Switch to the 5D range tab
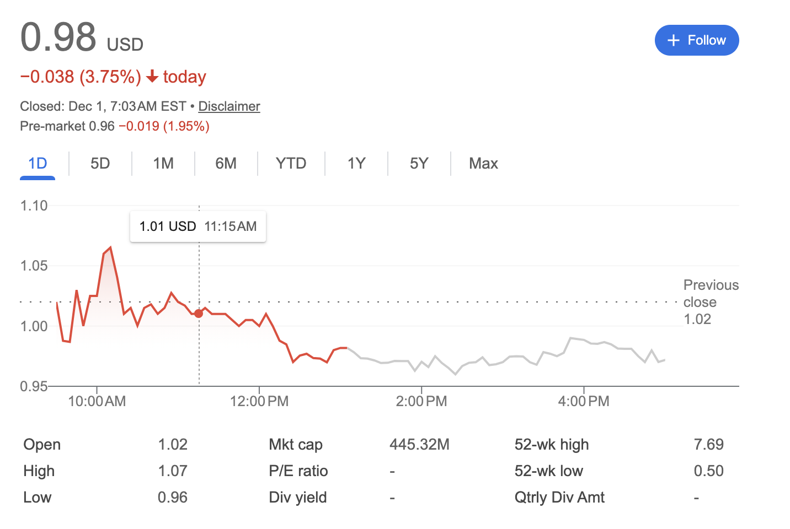 [100, 164]
